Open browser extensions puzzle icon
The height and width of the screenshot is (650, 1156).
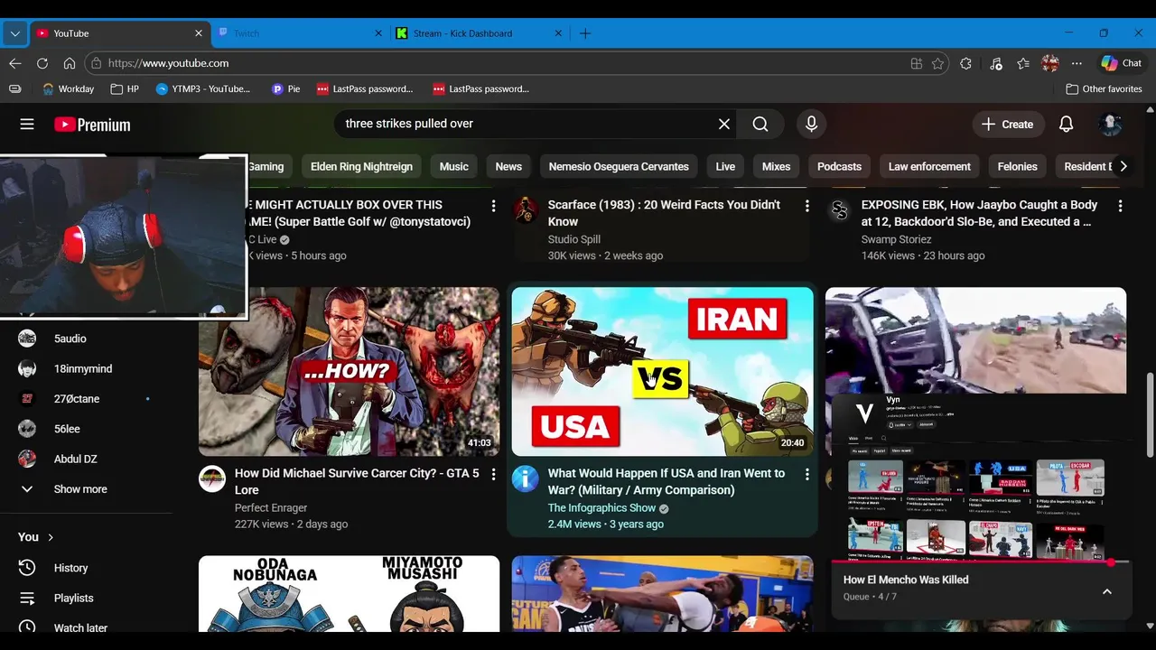pos(965,63)
